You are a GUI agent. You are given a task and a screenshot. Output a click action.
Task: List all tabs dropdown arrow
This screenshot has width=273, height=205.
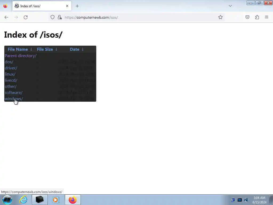pos(230,6)
